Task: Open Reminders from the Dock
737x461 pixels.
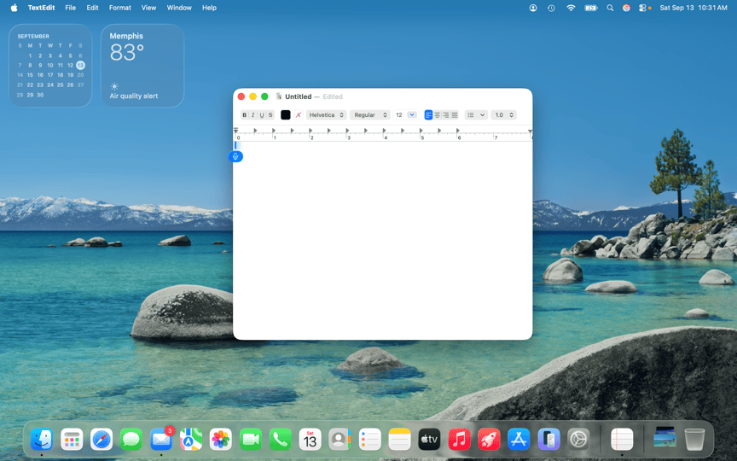Action: [x=370, y=440]
